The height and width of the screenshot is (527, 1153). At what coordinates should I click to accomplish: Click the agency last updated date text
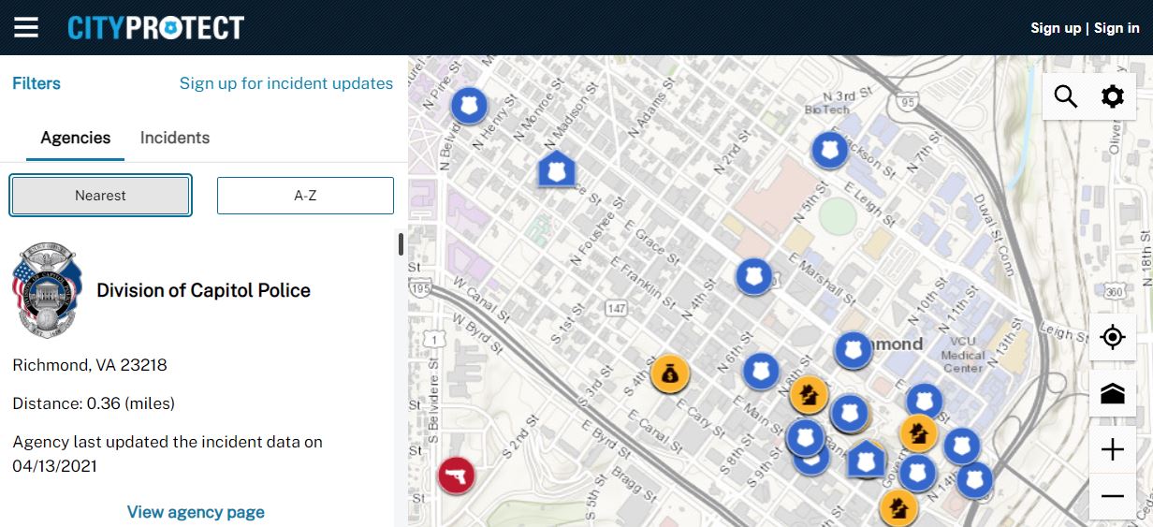click(x=168, y=453)
